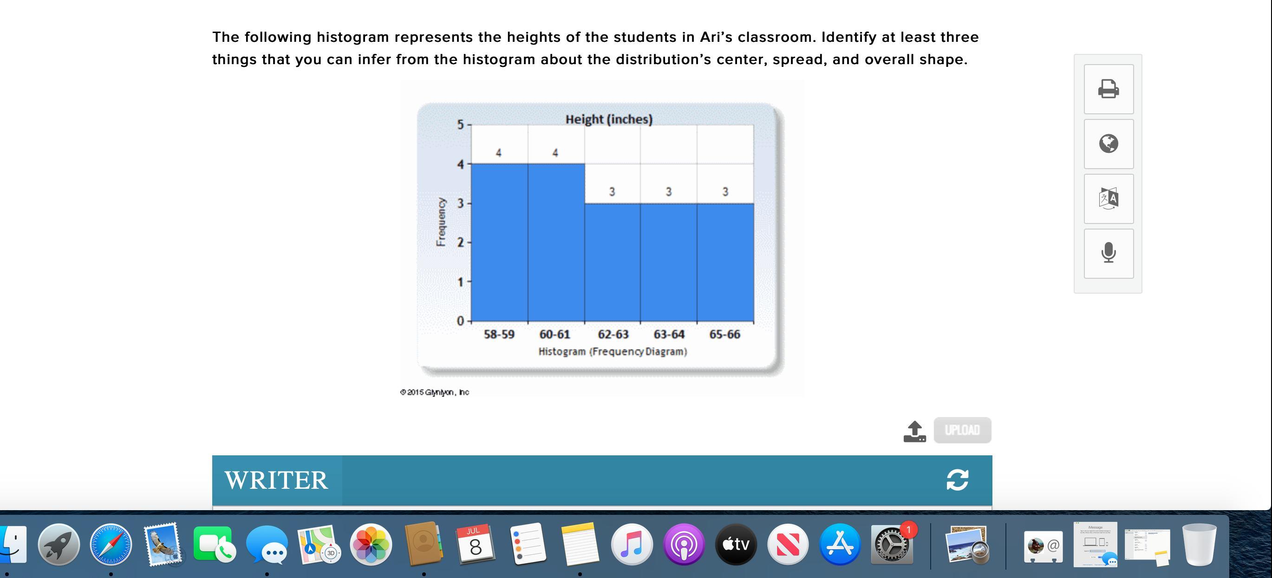The width and height of the screenshot is (1272, 578).
Task: Open Photos app in the dock
Action: click(x=371, y=544)
